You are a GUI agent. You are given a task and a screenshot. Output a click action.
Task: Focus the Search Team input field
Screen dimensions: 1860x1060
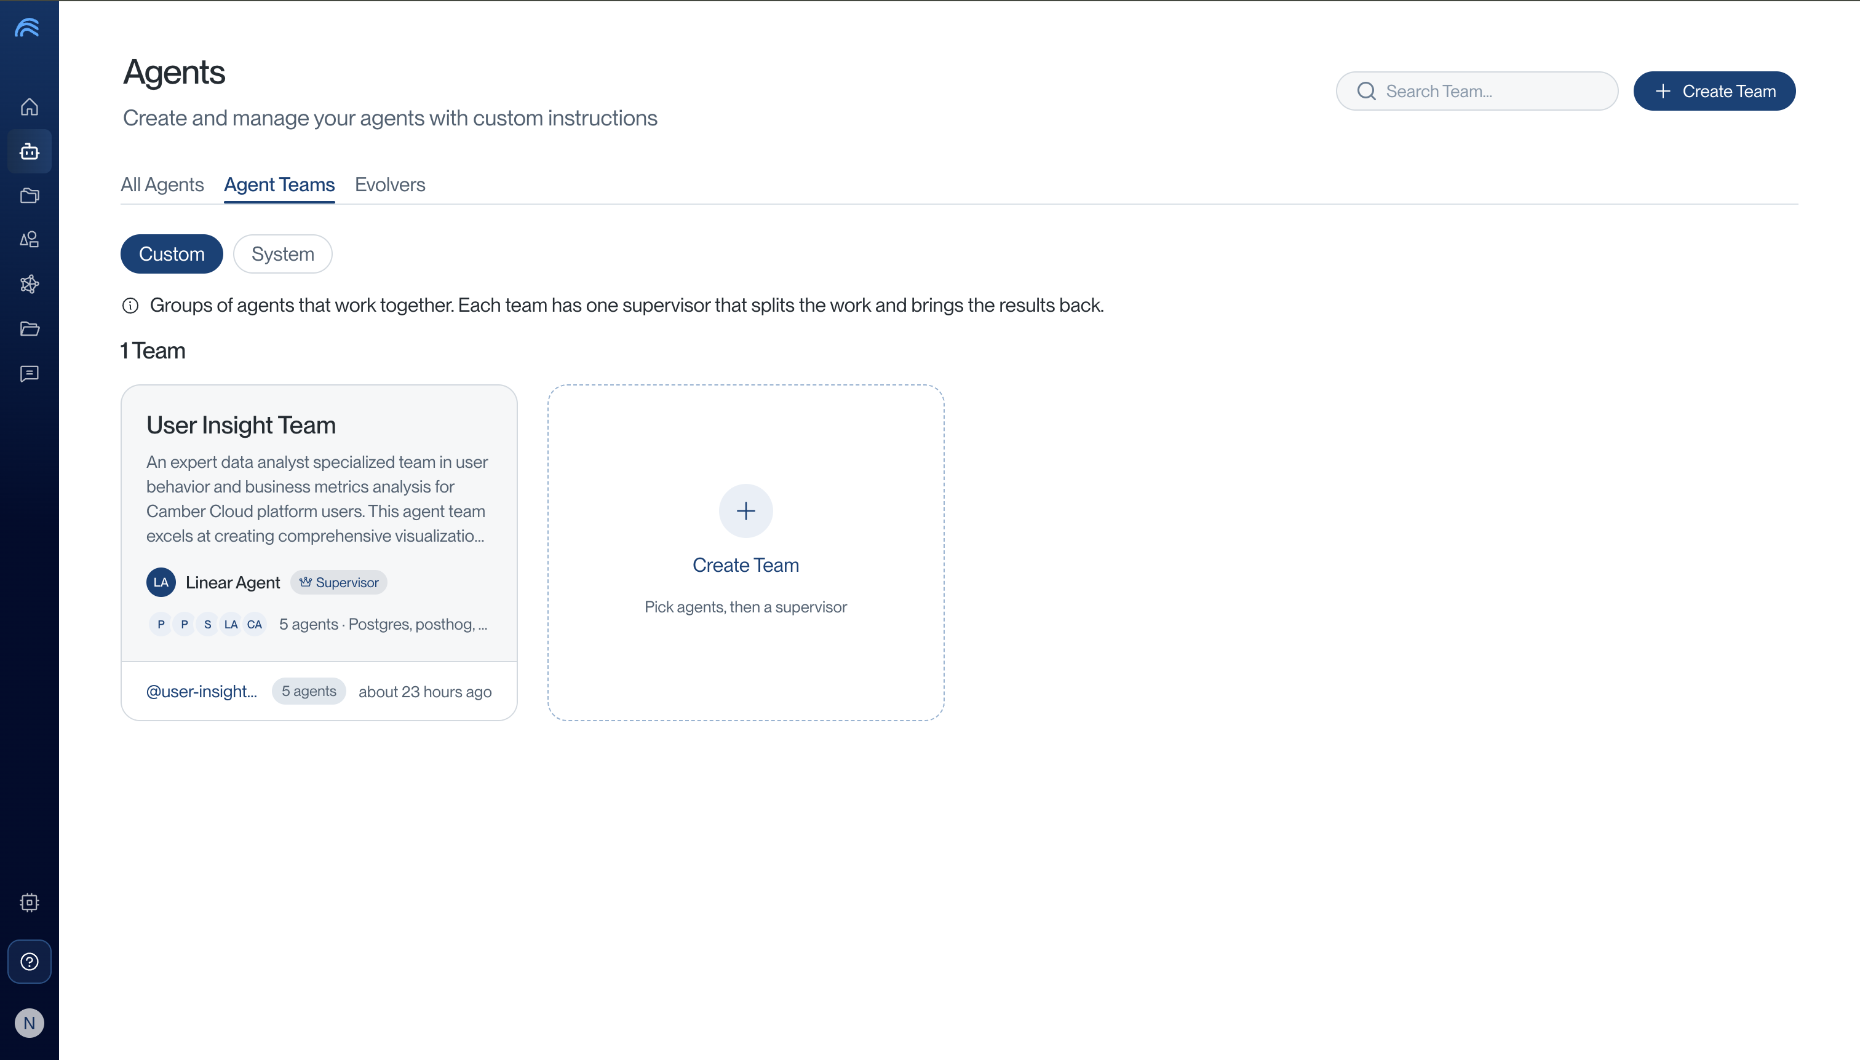click(1477, 91)
